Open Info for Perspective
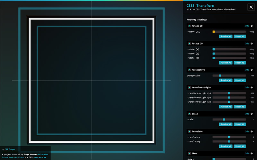Screen dimensions: 257x160 (x=247, y=70)
